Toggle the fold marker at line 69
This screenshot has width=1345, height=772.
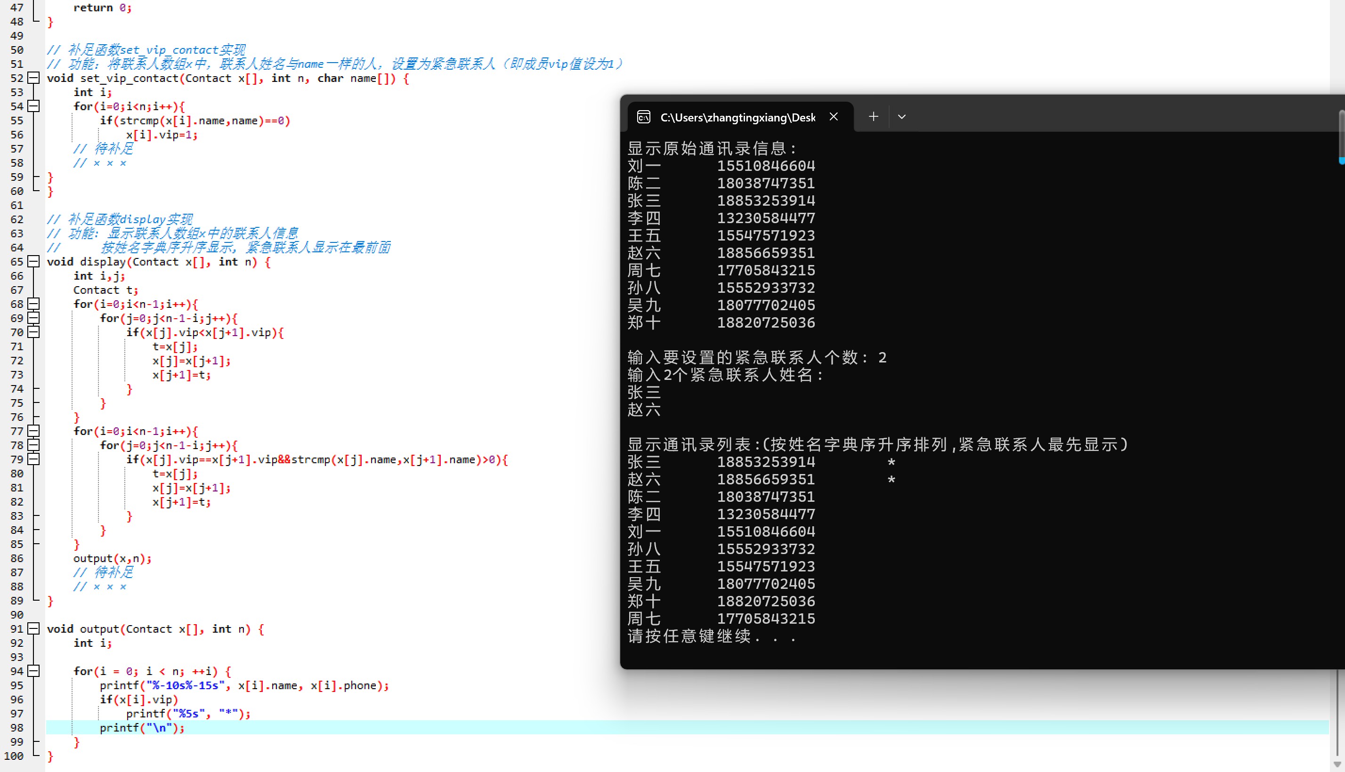coord(33,318)
